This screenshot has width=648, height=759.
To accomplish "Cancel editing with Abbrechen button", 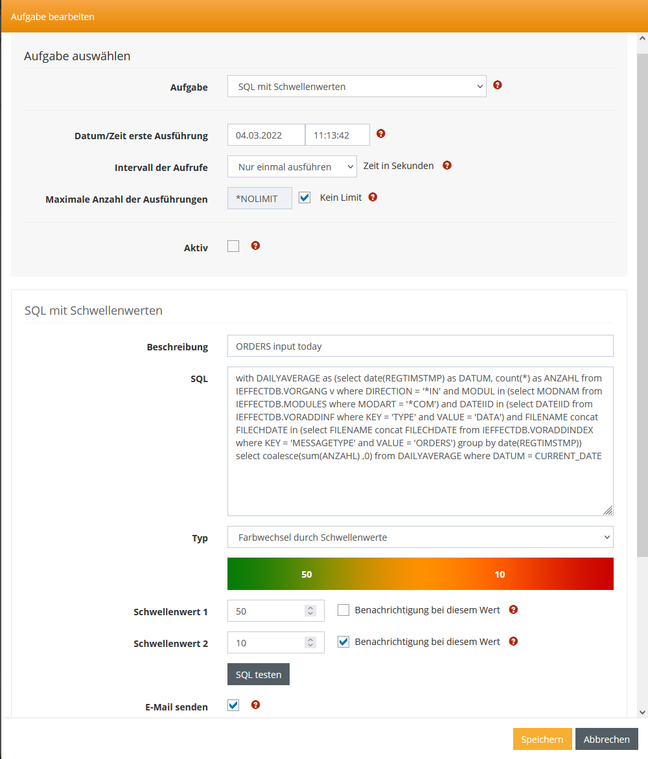I will click(x=607, y=739).
